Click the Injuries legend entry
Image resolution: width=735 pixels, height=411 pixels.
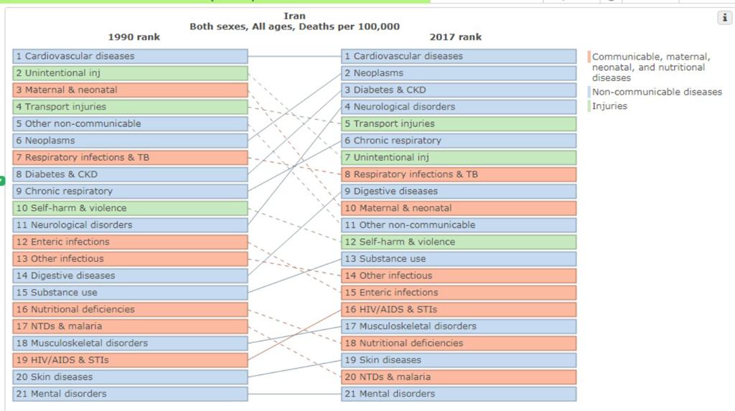[607, 106]
